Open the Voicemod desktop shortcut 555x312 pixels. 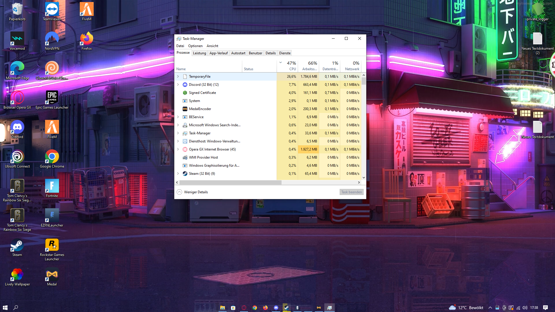[x=17, y=39]
